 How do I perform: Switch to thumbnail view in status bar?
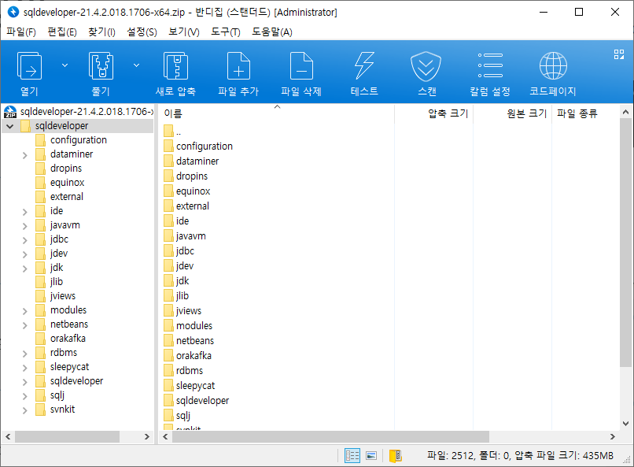pos(371,456)
